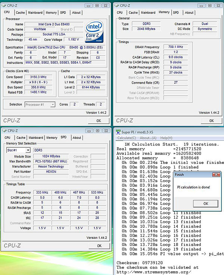Minimize the SPD tab CPU-Z window
224x275 pixels.
point(89,131)
